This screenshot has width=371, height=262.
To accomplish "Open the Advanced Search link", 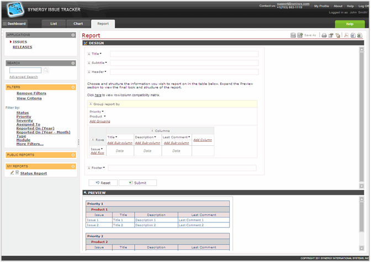I will coord(23,77).
